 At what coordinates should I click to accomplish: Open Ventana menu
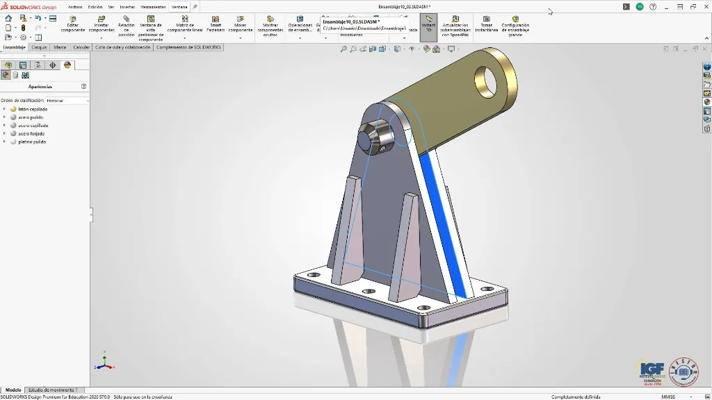[x=179, y=7]
